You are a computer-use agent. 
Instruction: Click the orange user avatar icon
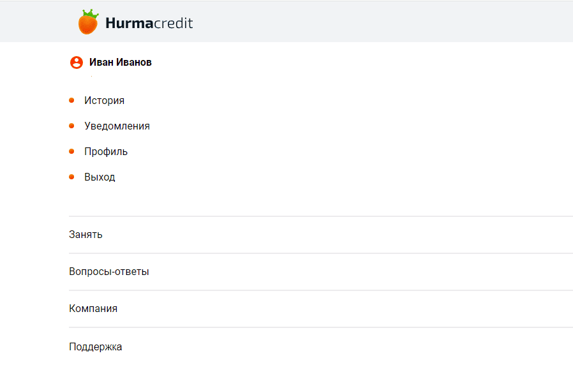pos(77,63)
